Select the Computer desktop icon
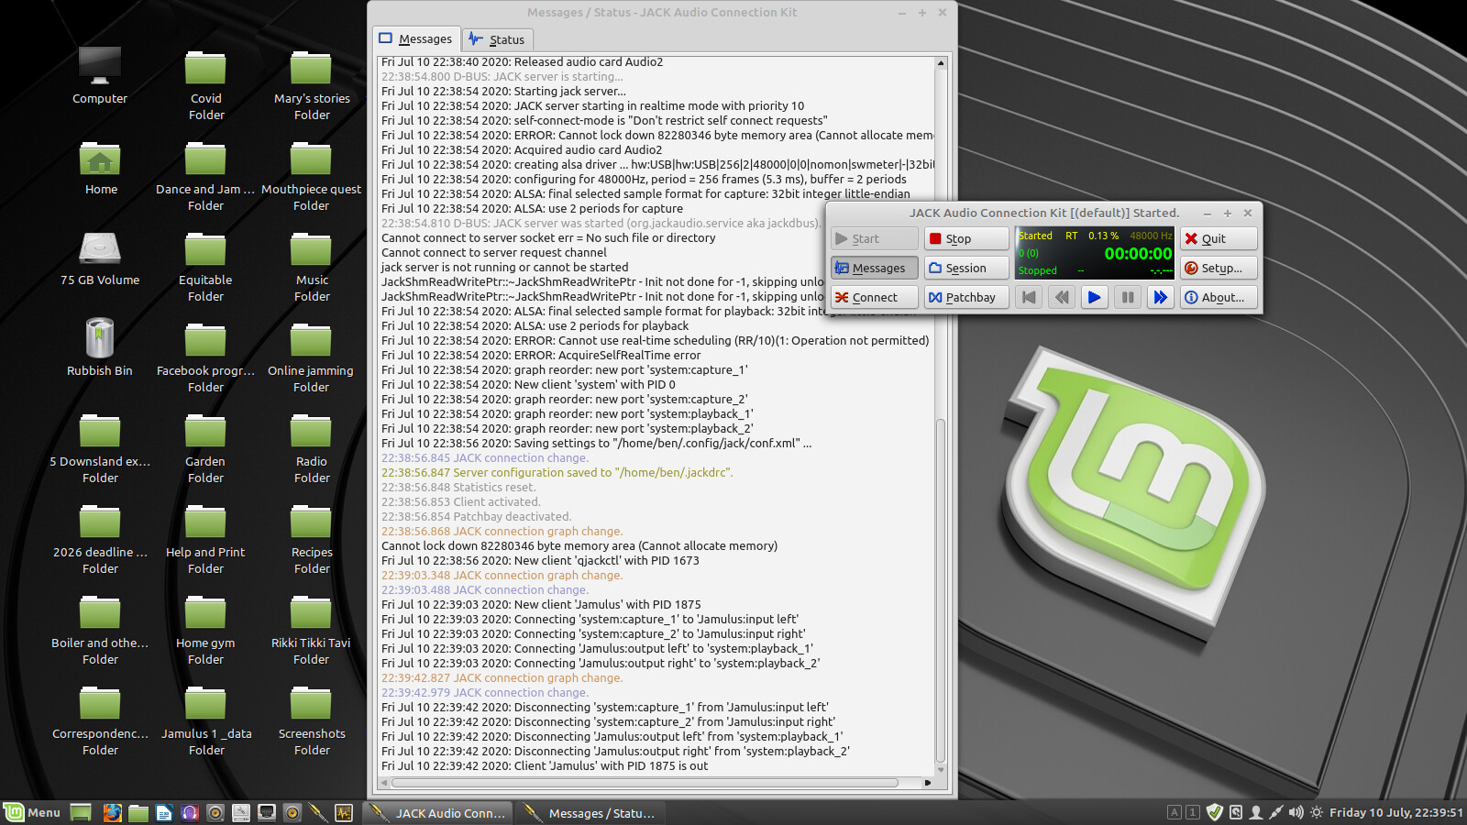This screenshot has height=825, width=1467. [100, 75]
